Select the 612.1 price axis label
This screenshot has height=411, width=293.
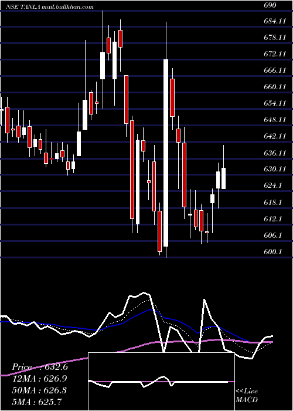pyautogui.click(x=273, y=218)
